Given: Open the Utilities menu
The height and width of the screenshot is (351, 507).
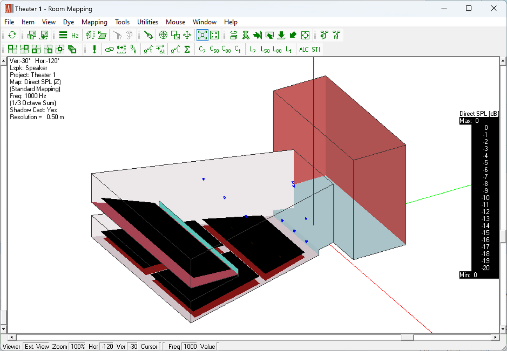Looking at the screenshot, I should tap(147, 22).
